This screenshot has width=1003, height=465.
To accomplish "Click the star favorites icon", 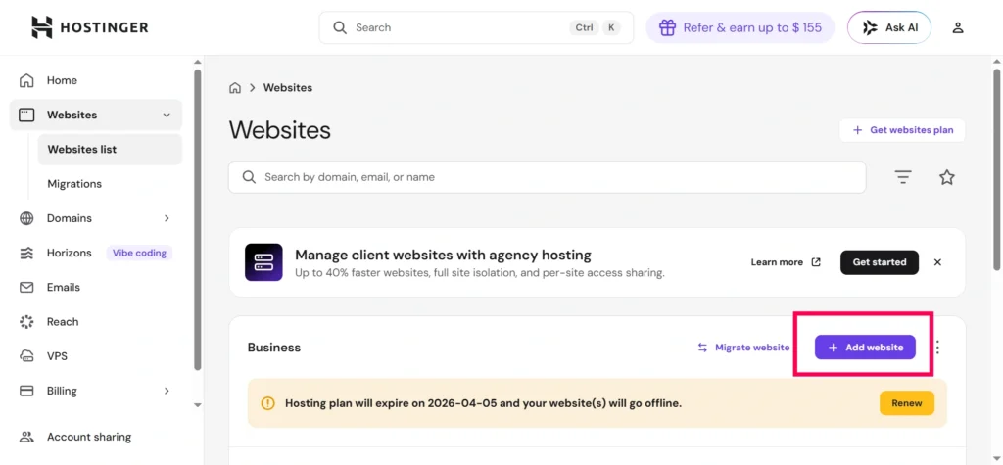I will 946,177.
